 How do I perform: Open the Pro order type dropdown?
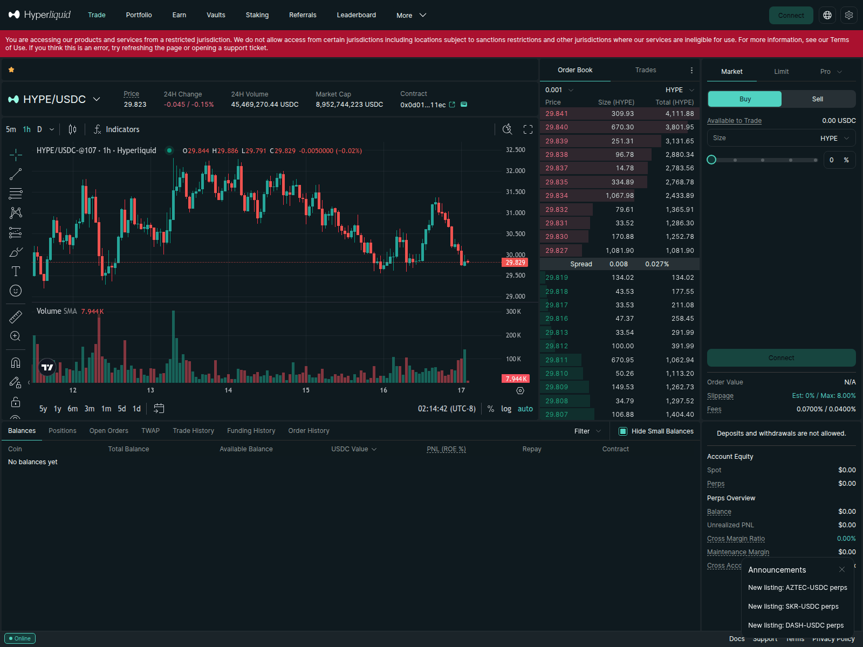(831, 72)
